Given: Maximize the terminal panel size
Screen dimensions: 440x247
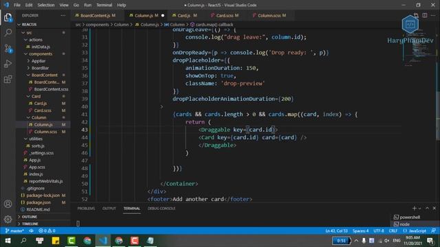Looking at the screenshot, I should pos(427,209).
